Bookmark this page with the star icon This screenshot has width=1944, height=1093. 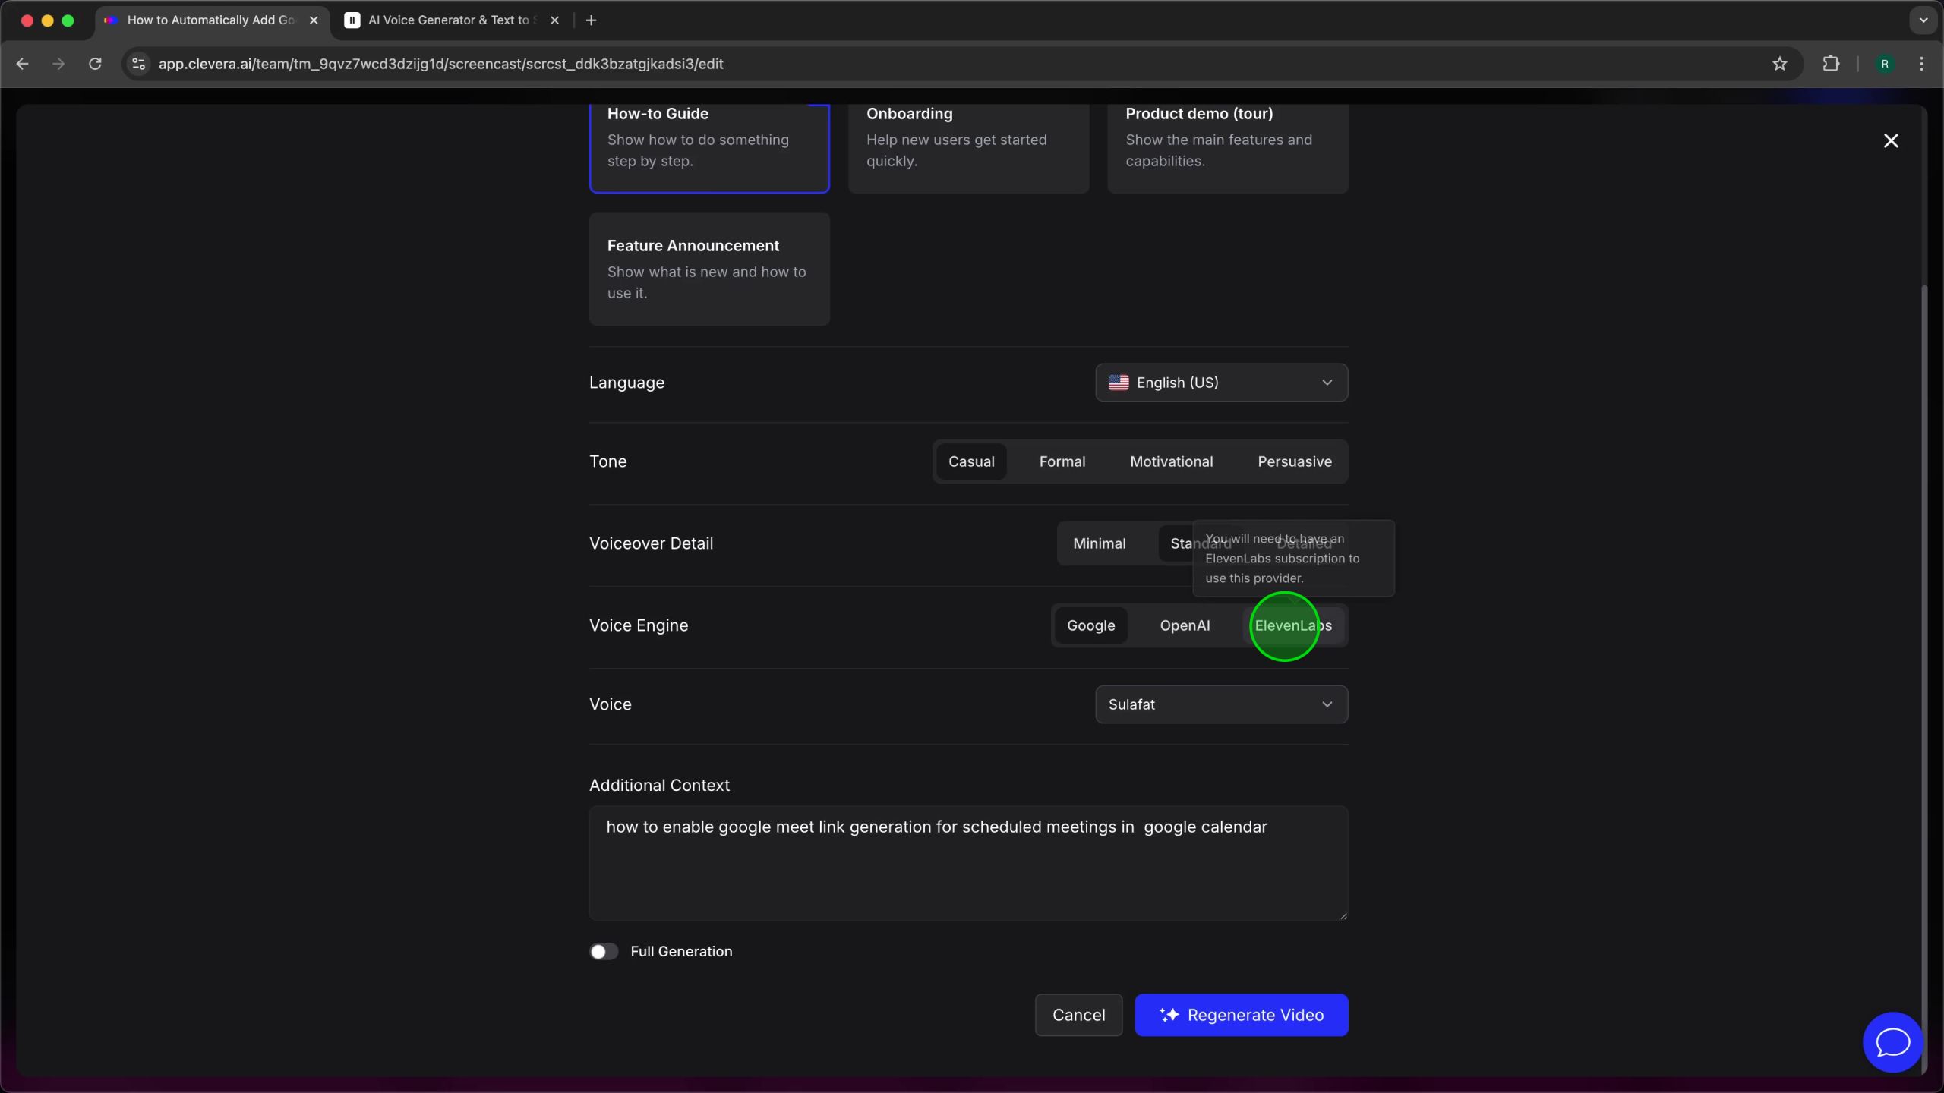pos(1779,64)
